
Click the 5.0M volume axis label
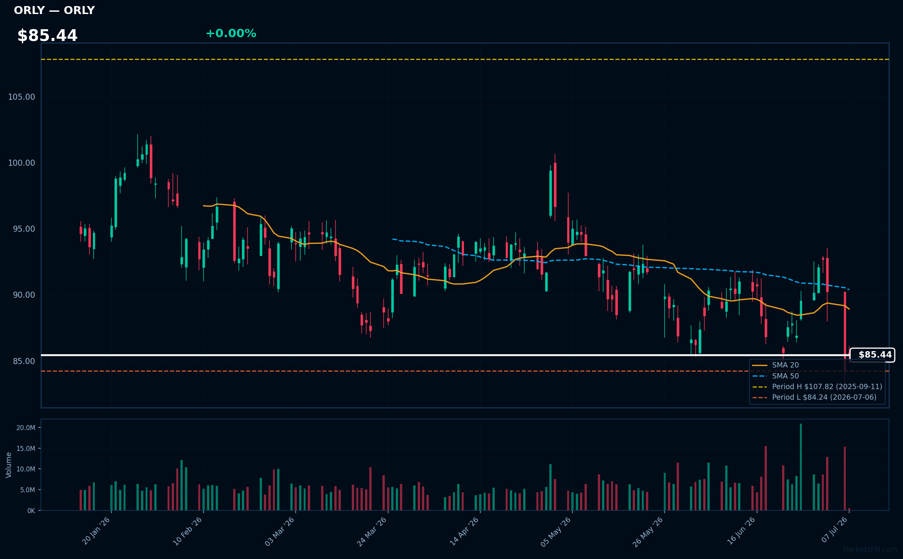coord(28,490)
